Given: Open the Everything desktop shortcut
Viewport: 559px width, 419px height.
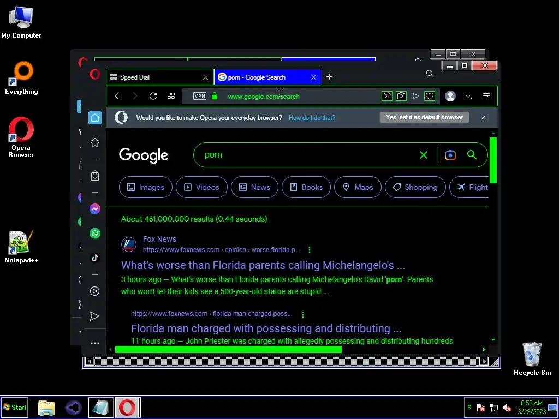Looking at the screenshot, I should tap(21, 79).
